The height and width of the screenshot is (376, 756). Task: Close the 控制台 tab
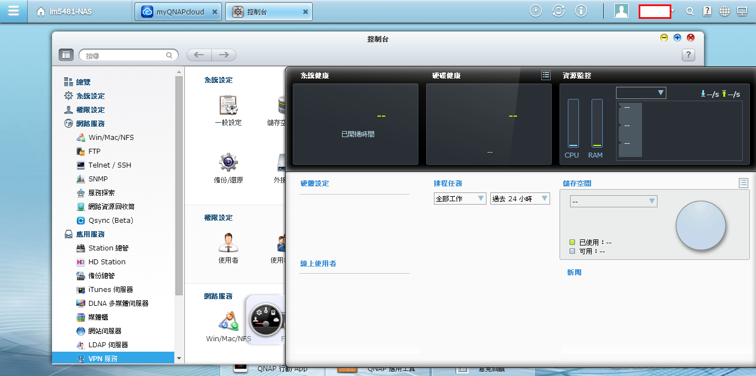pyautogui.click(x=305, y=12)
